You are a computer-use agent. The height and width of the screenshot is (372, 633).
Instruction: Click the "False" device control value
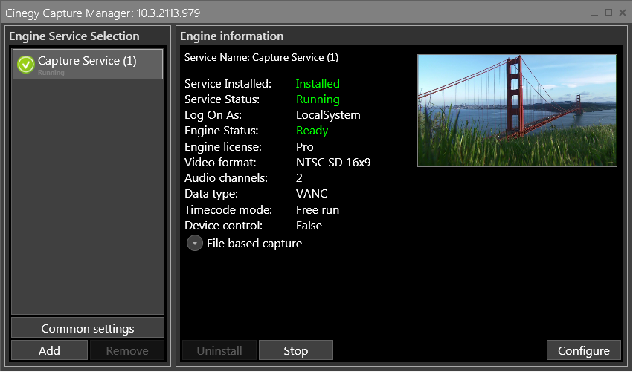309,225
